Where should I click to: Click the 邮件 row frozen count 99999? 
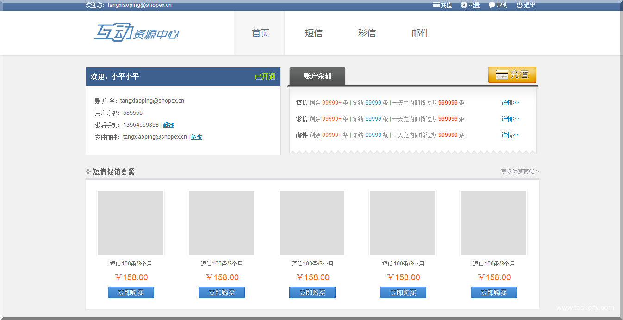[373, 135]
